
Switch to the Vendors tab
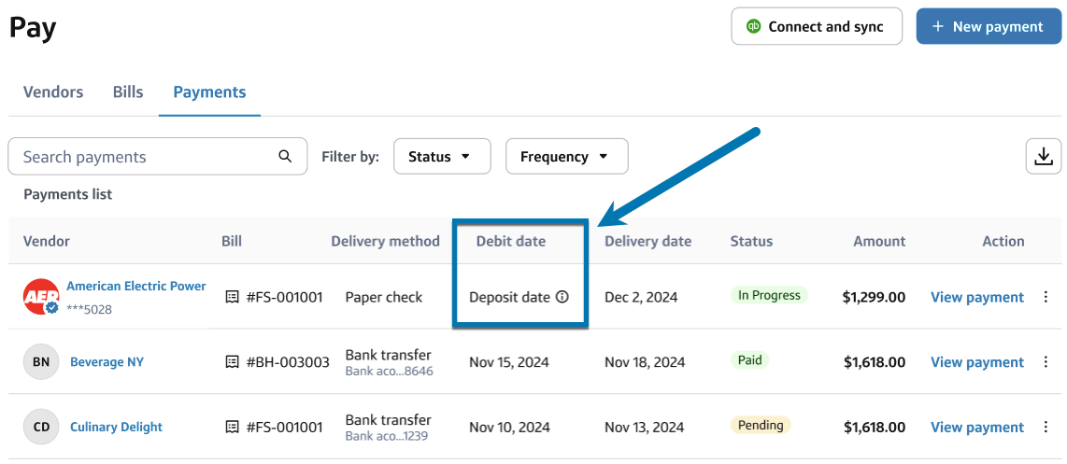click(x=53, y=91)
